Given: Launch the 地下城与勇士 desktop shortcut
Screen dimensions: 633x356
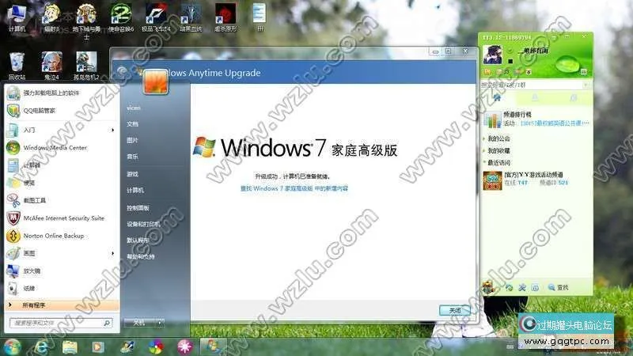Looking at the screenshot, I should point(86,21).
